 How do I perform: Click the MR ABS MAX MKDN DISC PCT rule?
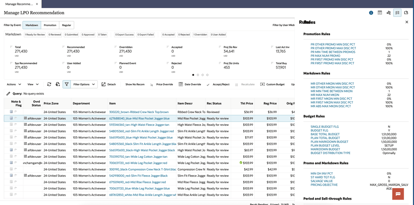[x=332, y=106]
